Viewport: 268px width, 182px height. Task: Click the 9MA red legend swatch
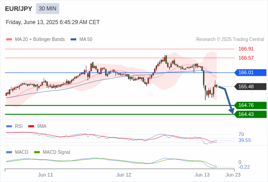click(x=31, y=126)
